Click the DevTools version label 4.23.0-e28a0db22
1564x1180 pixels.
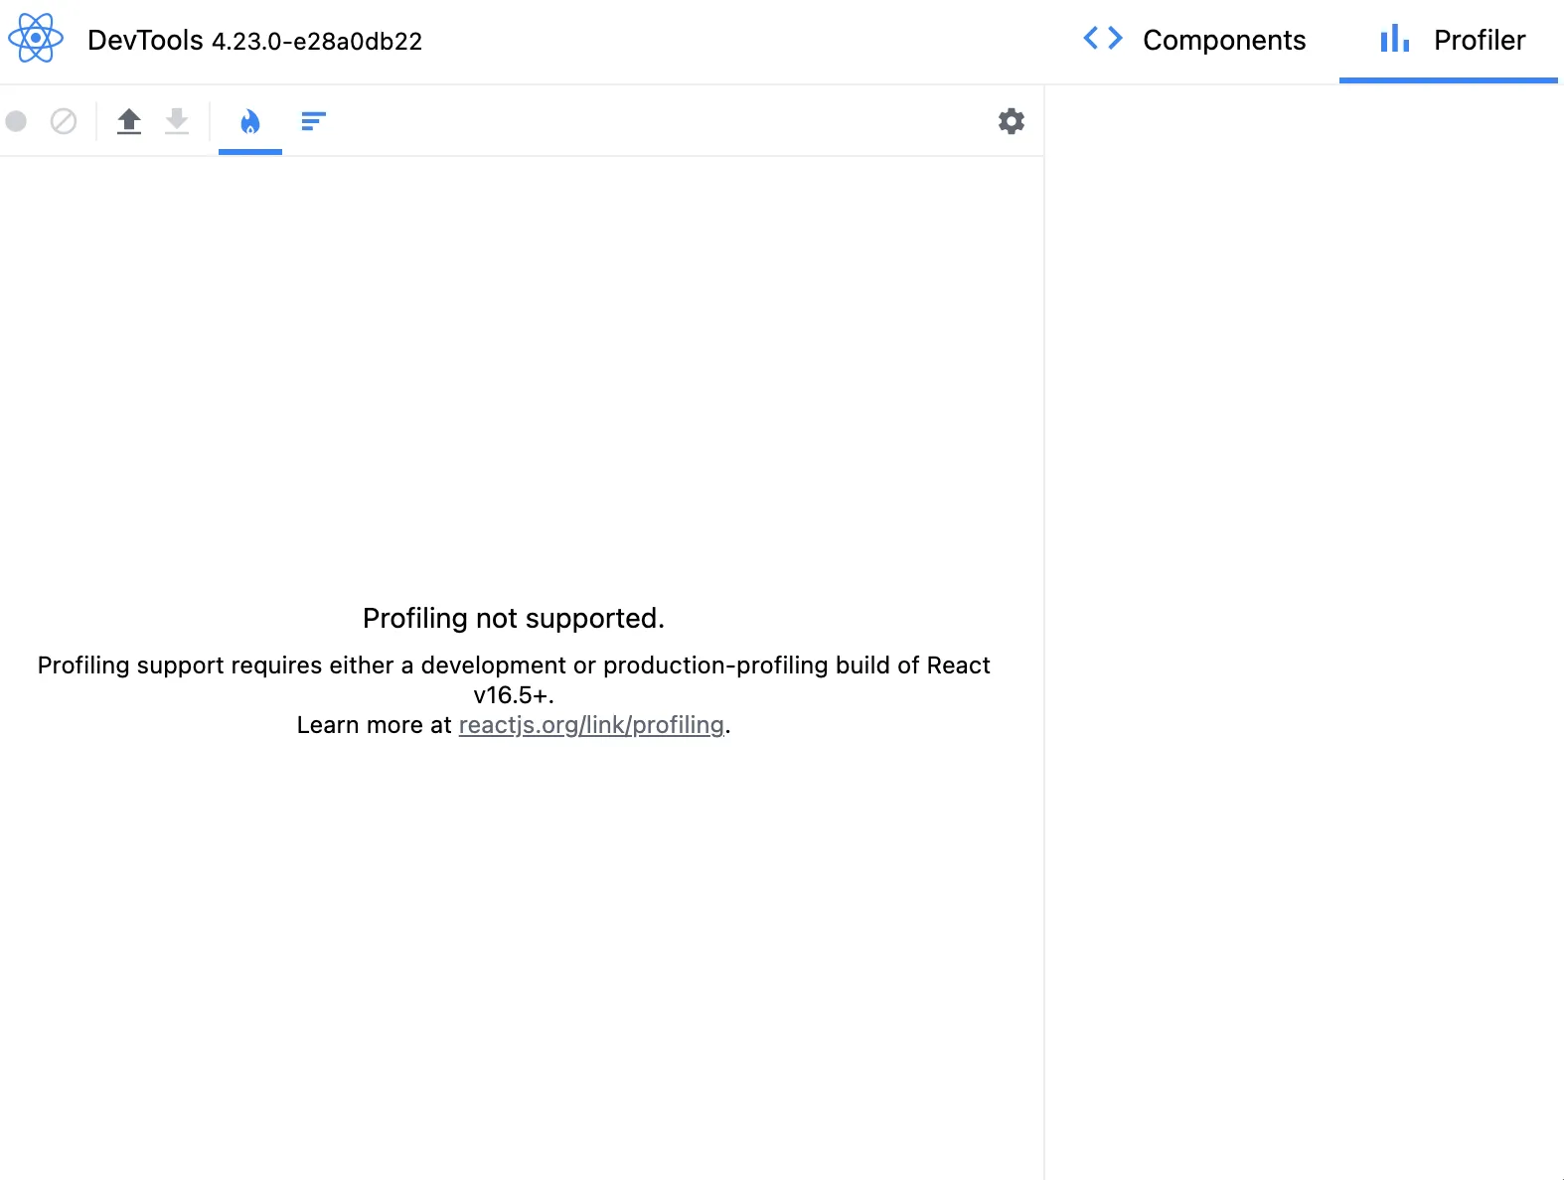[x=317, y=41]
